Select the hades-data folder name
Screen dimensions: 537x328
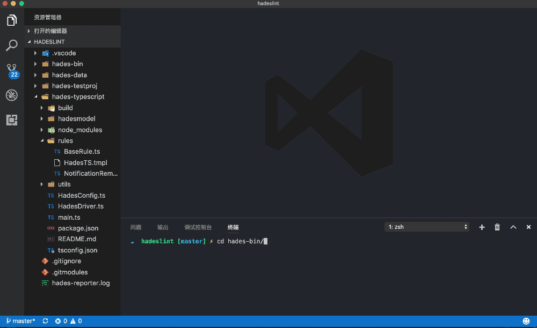(x=69, y=75)
